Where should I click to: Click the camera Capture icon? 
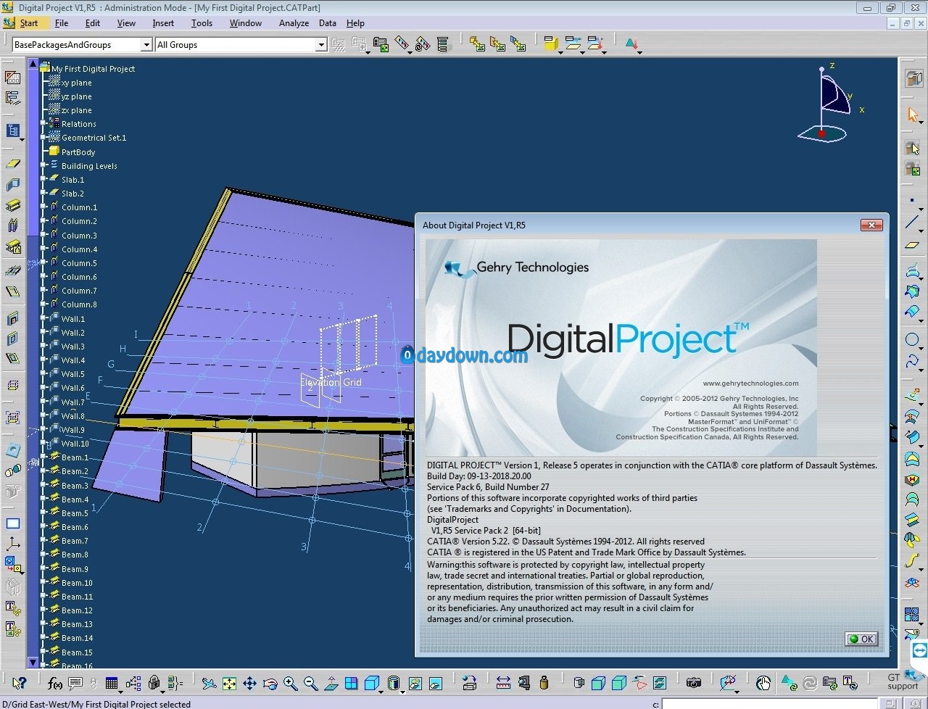tap(694, 683)
